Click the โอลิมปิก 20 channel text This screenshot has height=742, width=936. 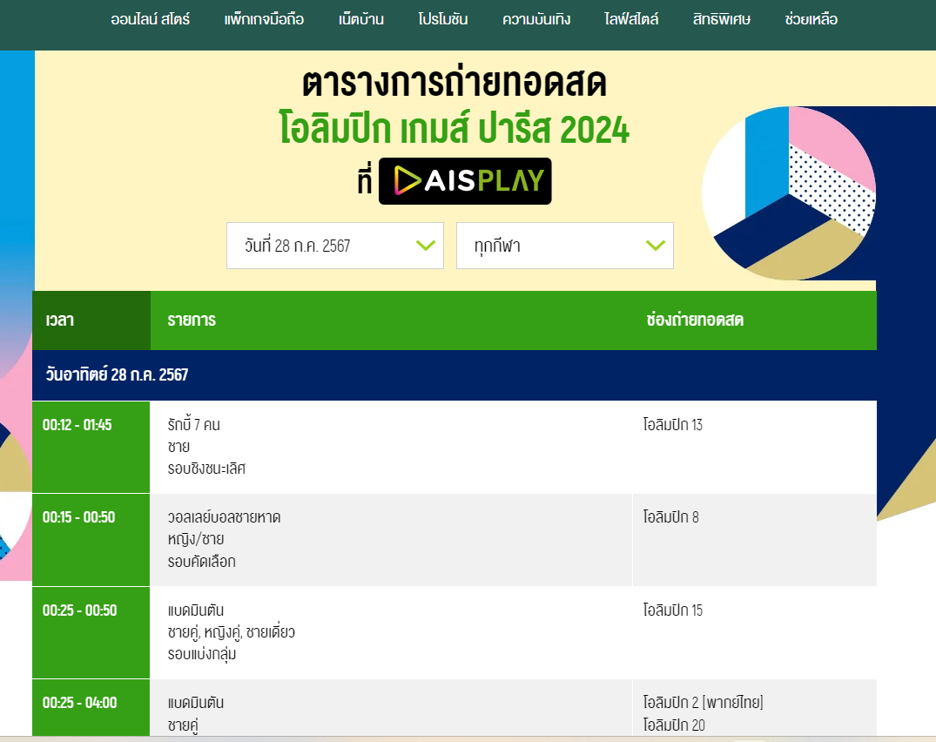674,725
